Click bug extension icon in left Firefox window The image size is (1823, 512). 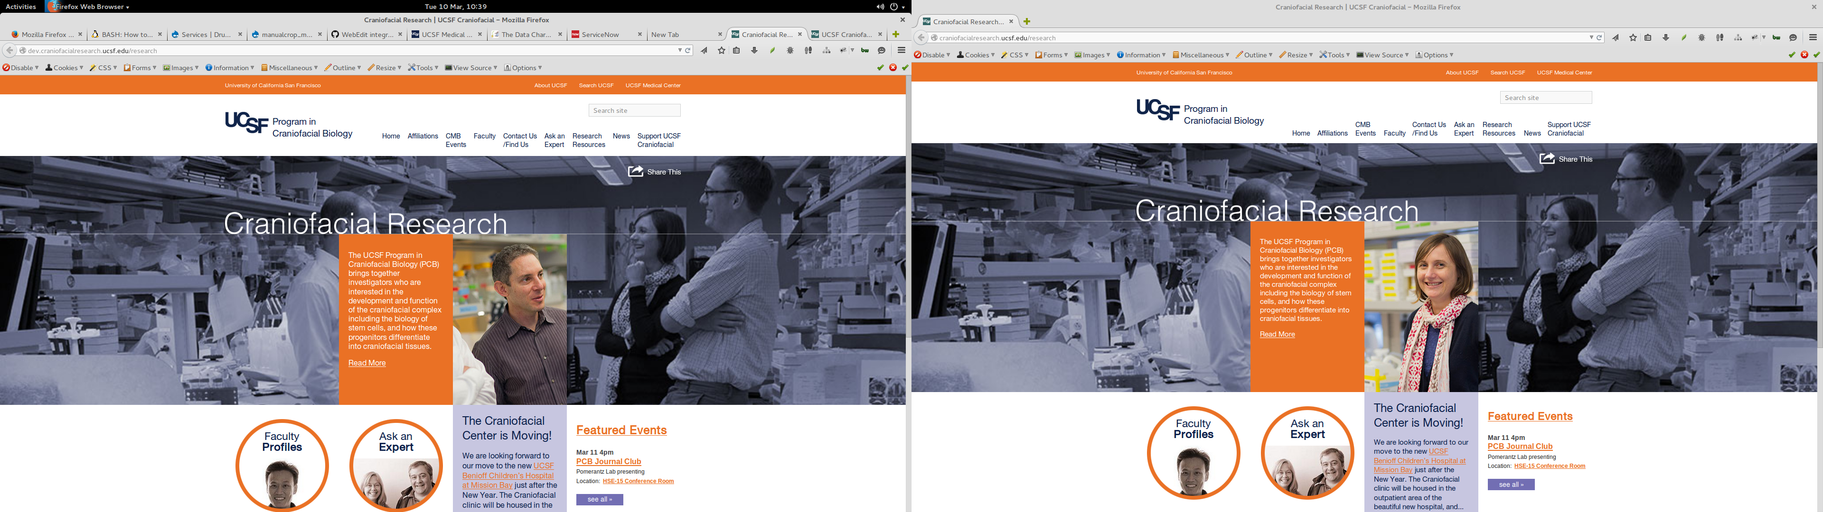coord(790,51)
